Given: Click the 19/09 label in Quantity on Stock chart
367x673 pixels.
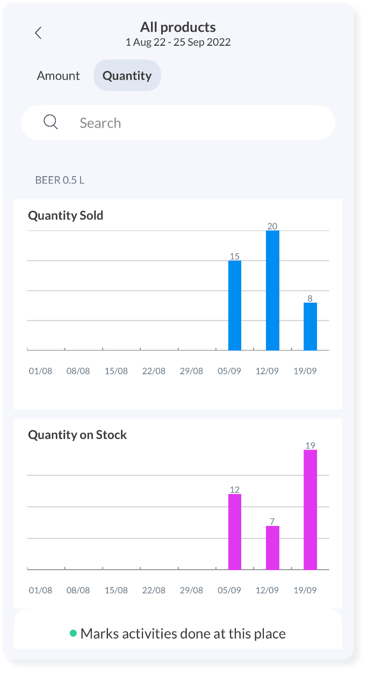Looking at the screenshot, I should pyautogui.click(x=305, y=590).
